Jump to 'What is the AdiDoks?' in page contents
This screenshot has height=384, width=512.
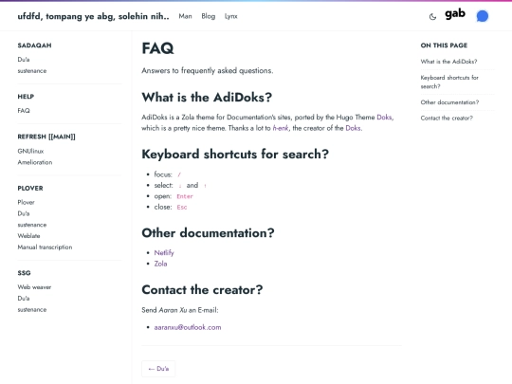click(x=449, y=62)
